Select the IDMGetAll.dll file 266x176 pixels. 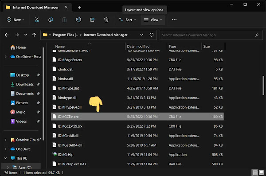point(137,136)
